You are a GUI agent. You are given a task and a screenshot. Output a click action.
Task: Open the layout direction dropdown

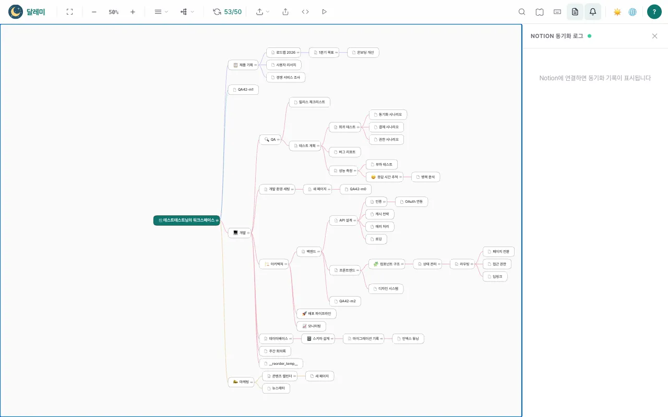pyautogui.click(x=187, y=11)
